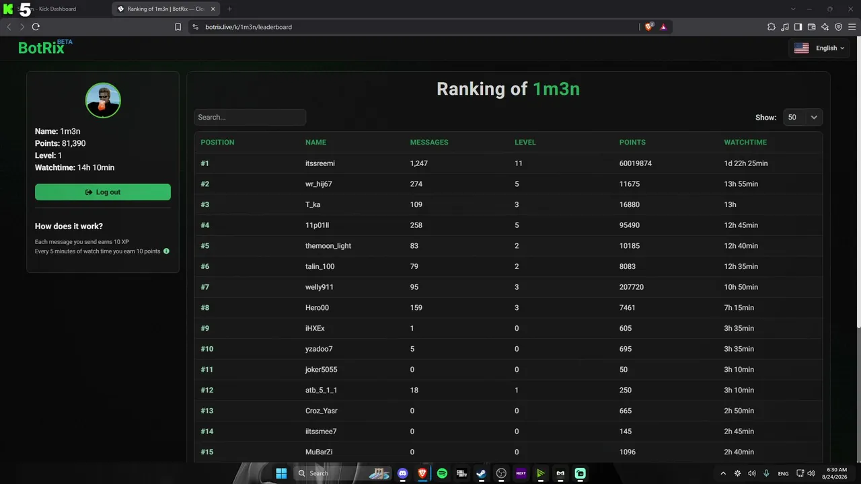Click the microphone icon in system tray
Viewport: 861px width, 484px height.
pyautogui.click(x=766, y=473)
